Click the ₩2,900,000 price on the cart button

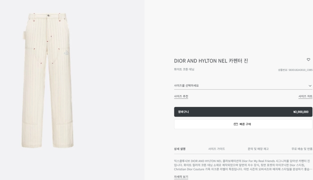pyautogui.click(x=300, y=112)
